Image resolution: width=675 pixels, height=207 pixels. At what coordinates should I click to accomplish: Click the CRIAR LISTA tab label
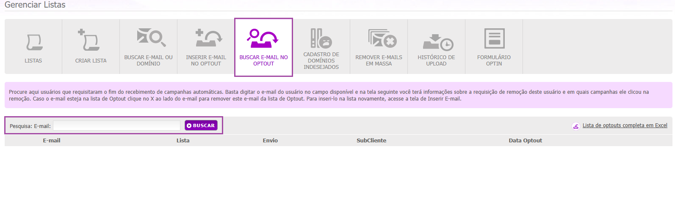pyautogui.click(x=91, y=61)
